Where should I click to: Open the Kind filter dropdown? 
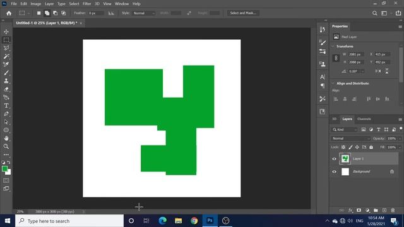click(x=345, y=130)
